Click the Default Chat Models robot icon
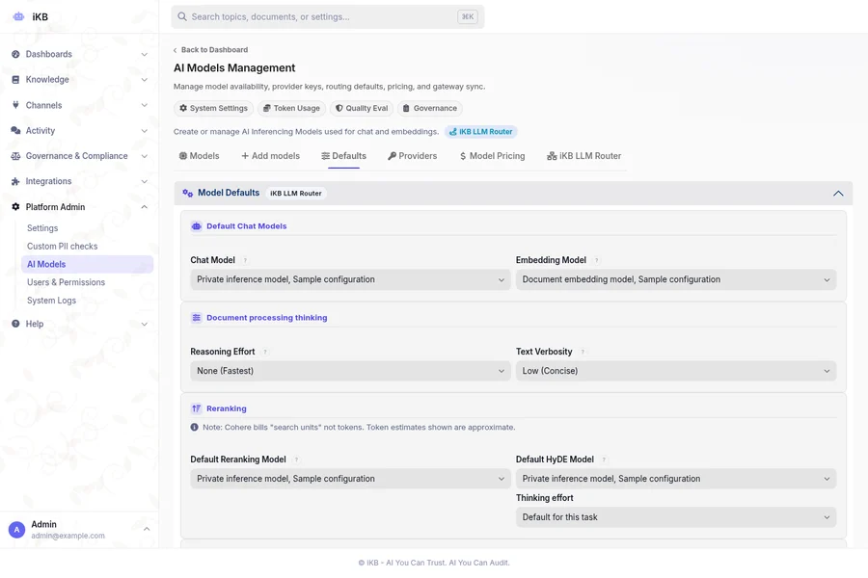 click(197, 226)
